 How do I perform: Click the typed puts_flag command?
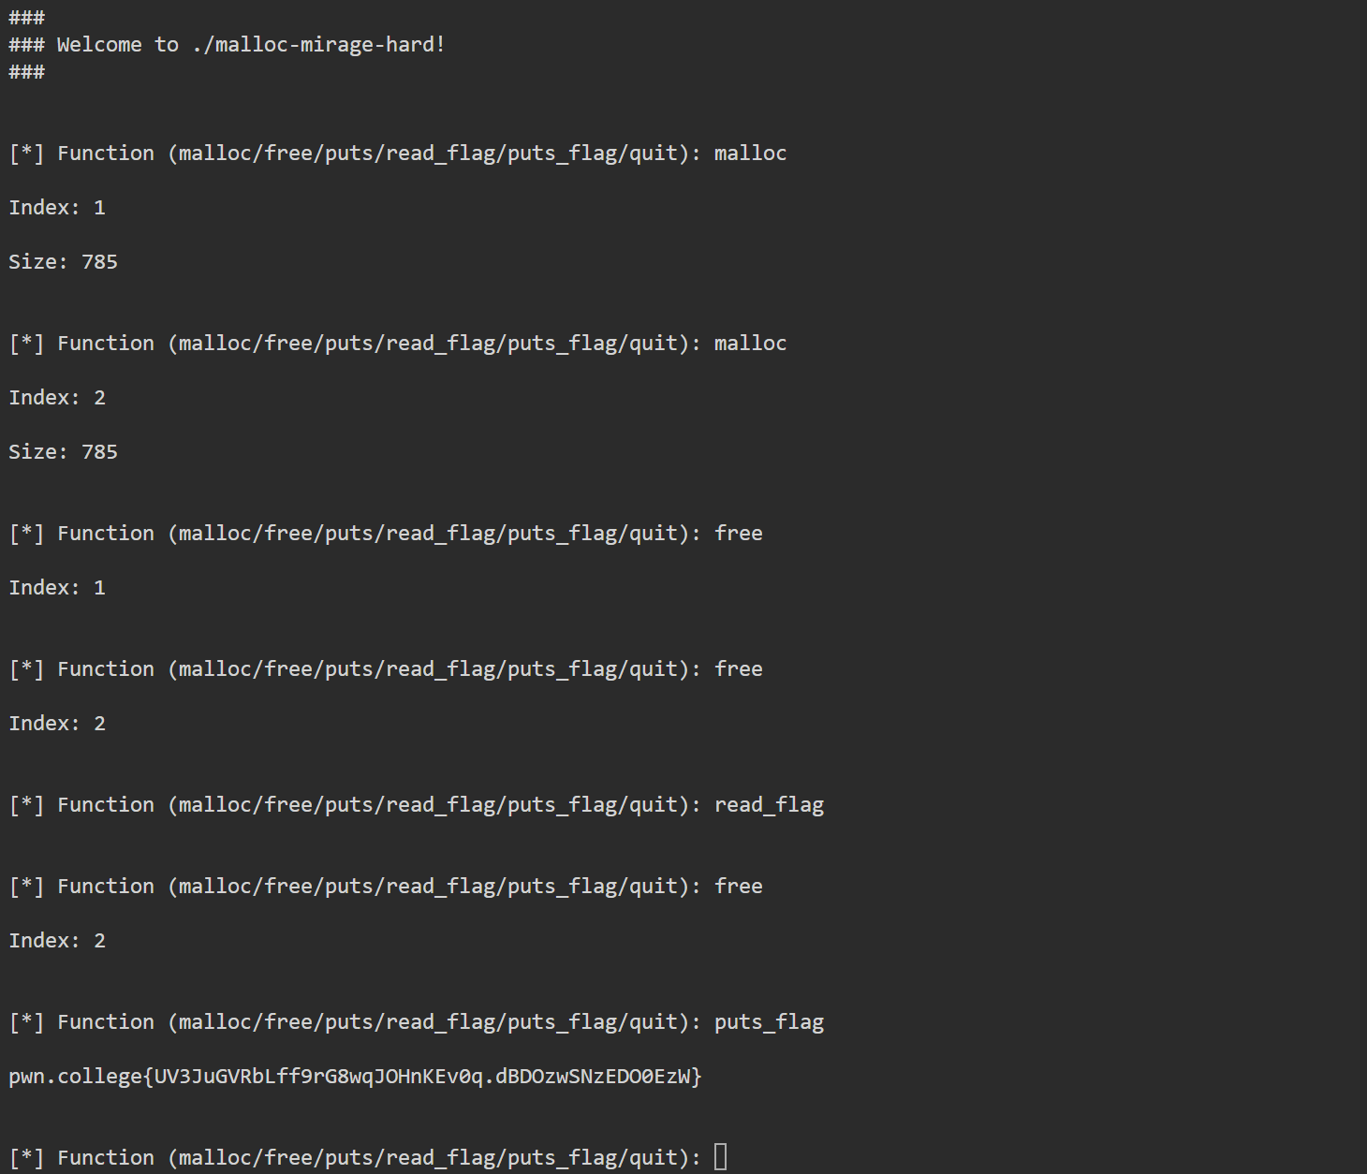point(769,1022)
